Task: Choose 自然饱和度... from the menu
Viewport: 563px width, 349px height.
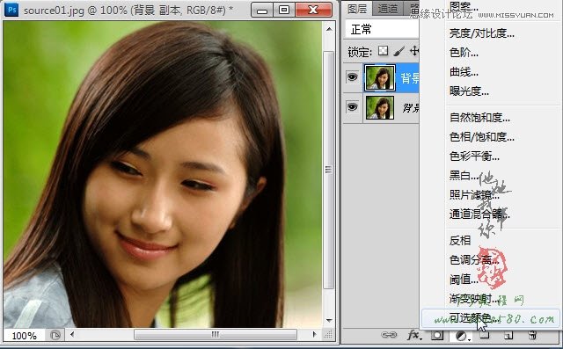Action: point(479,117)
